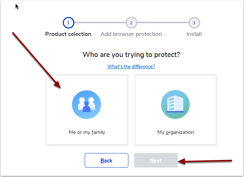Click the office building icon
Image resolution: width=244 pixels, height=177 pixels.
pos(175,104)
